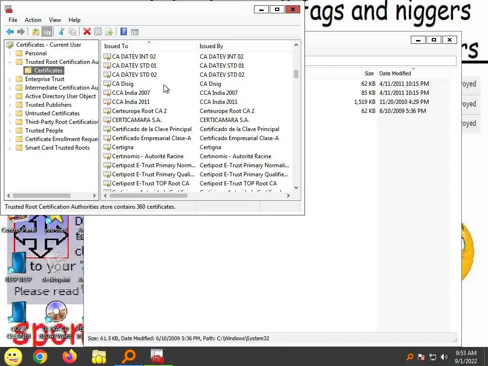Image resolution: width=488 pixels, height=366 pixels.
Task: Click scroll down arrow of certificate list
Action: tap(296, 188)
